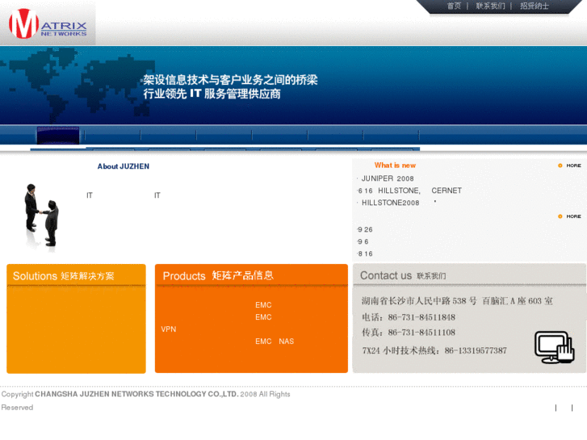Open the 联系我们 top link
The width and height of the screenshot is (587, 440).
pyautogui.click(x=490, y=6)
